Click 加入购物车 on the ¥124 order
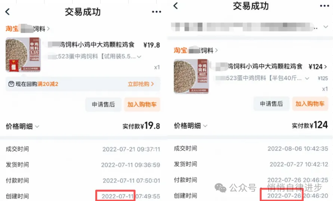Screen dimensions: 333x201 tap(310, 104)
